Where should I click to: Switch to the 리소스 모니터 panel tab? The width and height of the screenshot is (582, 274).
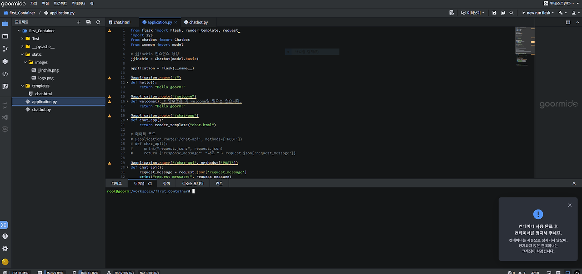coord(192,183)
